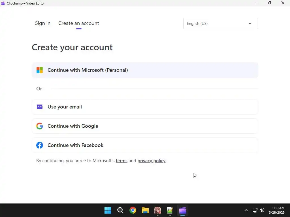This screenshot has height=217, width=290.
Task: Click the Google G logo icon
Action: (x=40, y=126)
